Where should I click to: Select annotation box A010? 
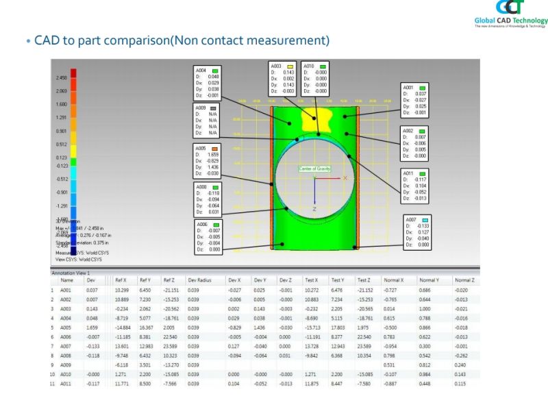[315, 79]
